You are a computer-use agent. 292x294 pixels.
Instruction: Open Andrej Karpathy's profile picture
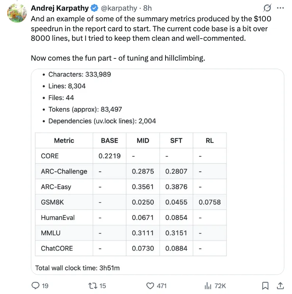(16, 12)
